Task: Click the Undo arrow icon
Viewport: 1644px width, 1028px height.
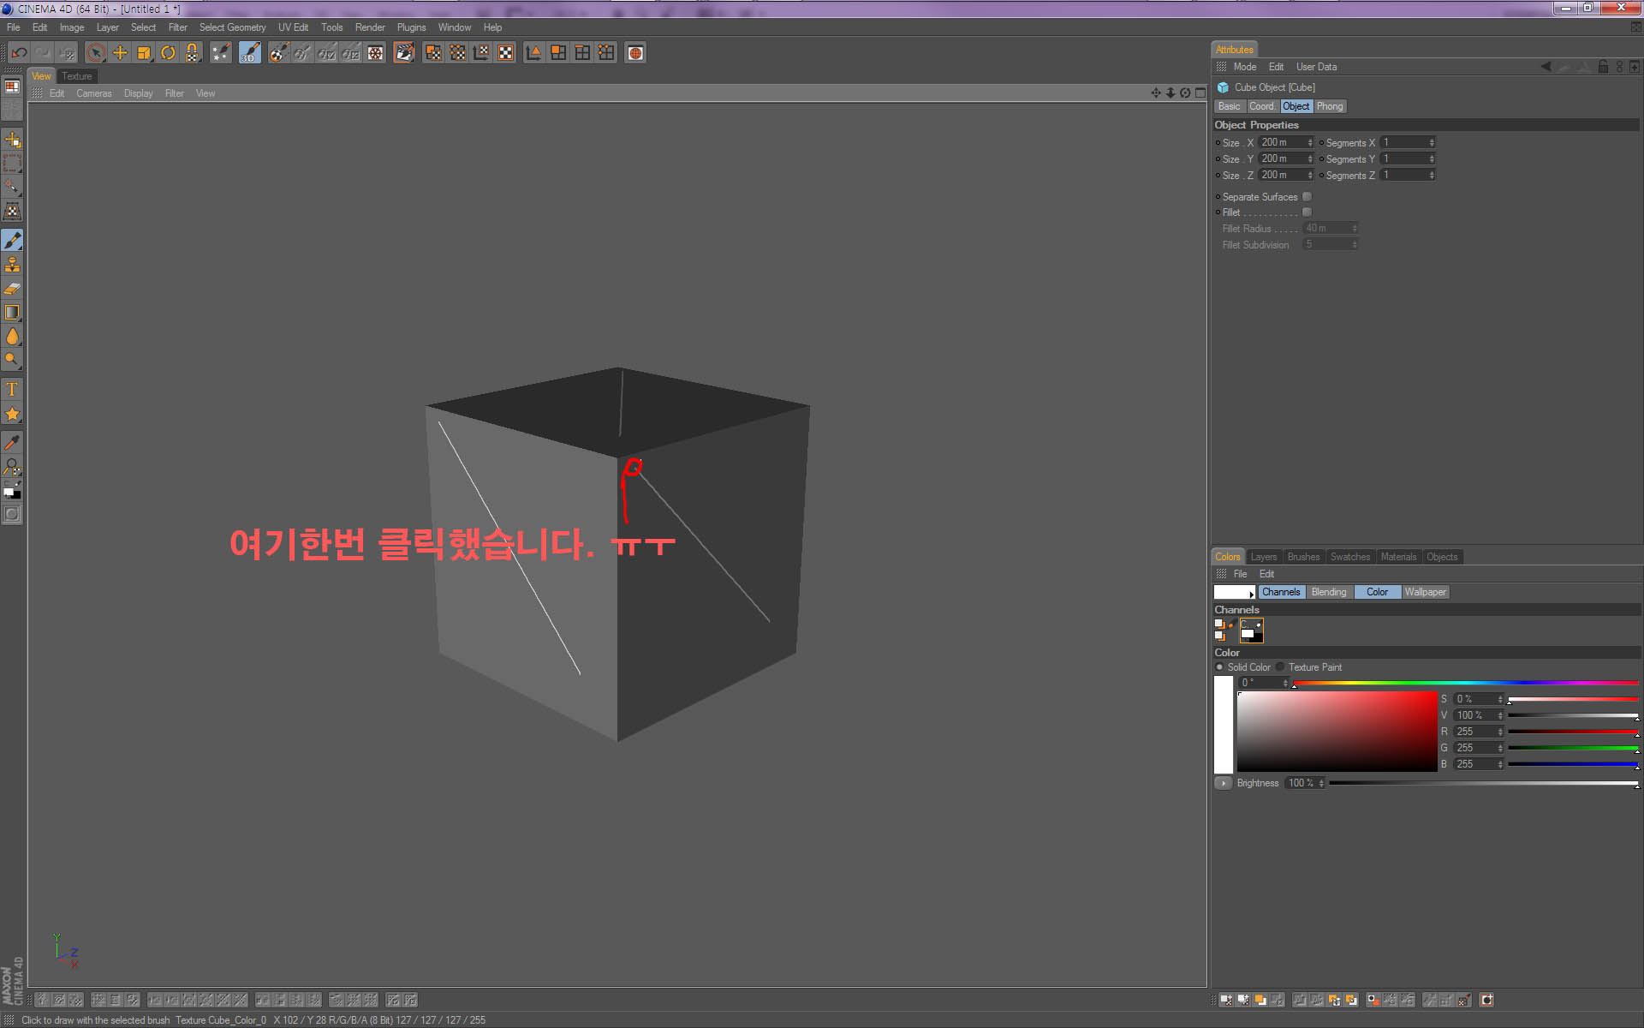Action: [19, 53]
